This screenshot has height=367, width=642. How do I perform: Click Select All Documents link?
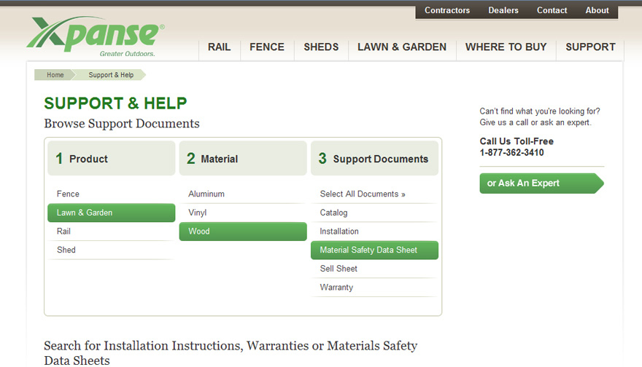363,194
